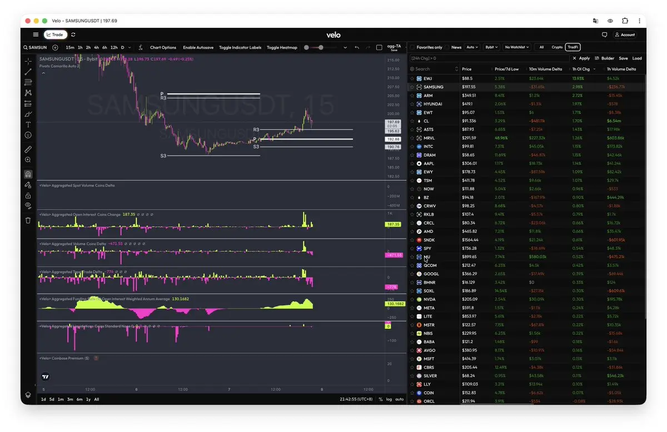
Task: Click the eye icon in title bar
Action: (x=610, y=21)
